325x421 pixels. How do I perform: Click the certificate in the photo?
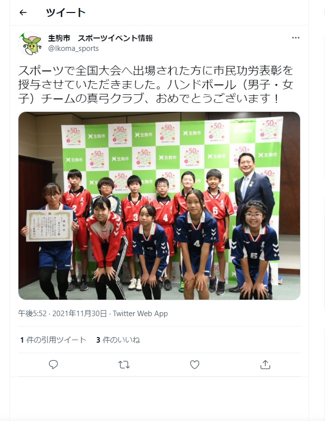49,226
